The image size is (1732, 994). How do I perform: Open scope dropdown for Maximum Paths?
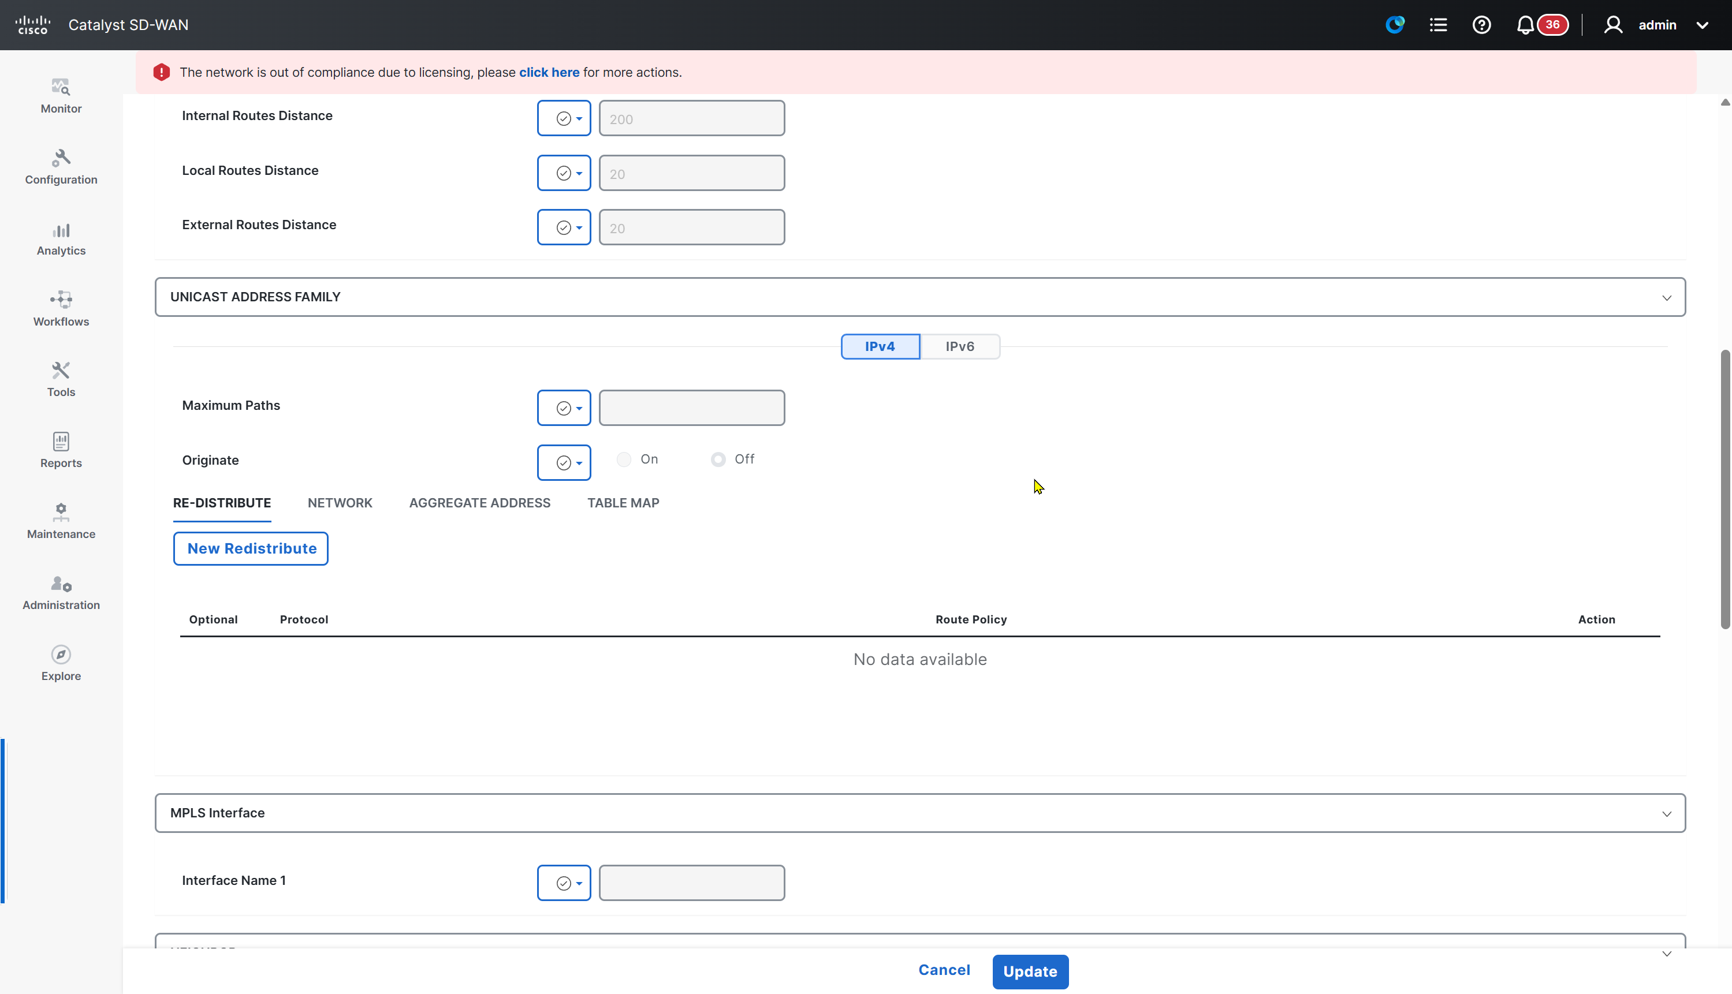[564, 408]
